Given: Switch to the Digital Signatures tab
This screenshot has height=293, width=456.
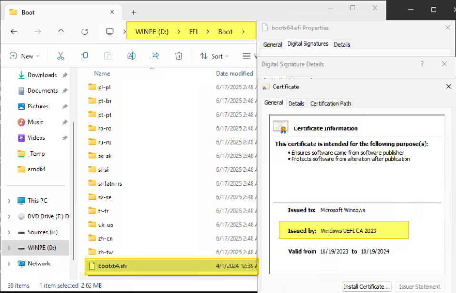Looking at the screenshot, I should [308, 44].
